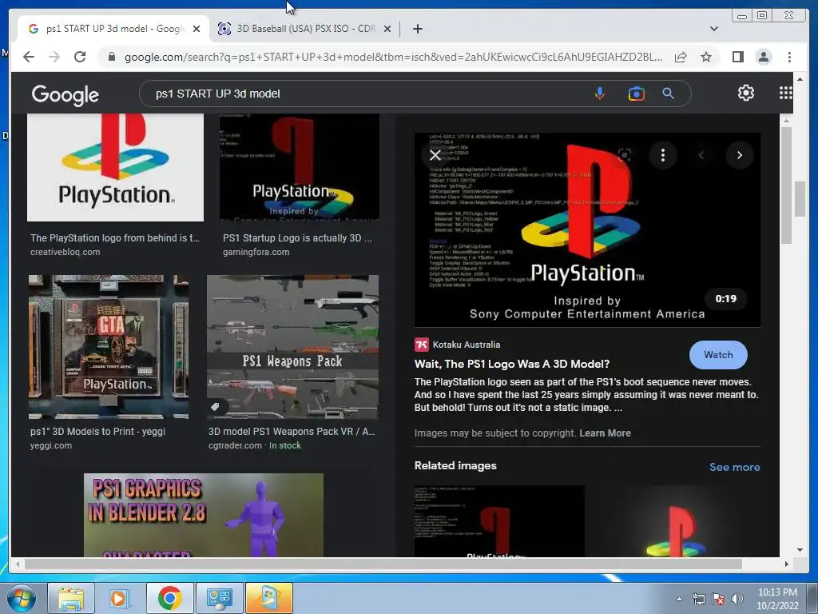Screen dimensions: 818x614
Task: Go to the next preview image
Action: [x=739, y=155]
